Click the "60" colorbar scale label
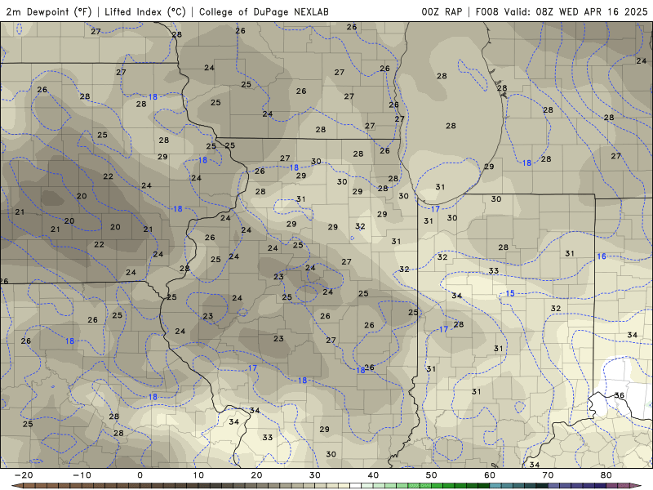This screenshot has width=653, height=490. 490,475
